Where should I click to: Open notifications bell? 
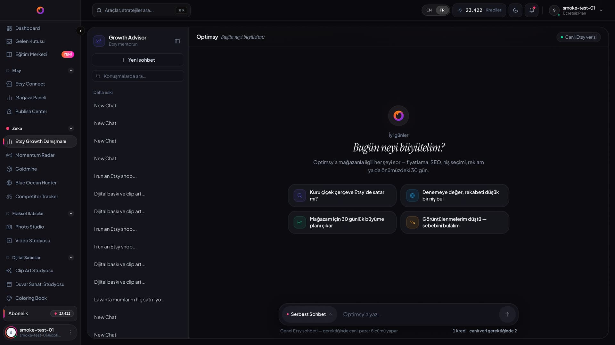[531, 10]
